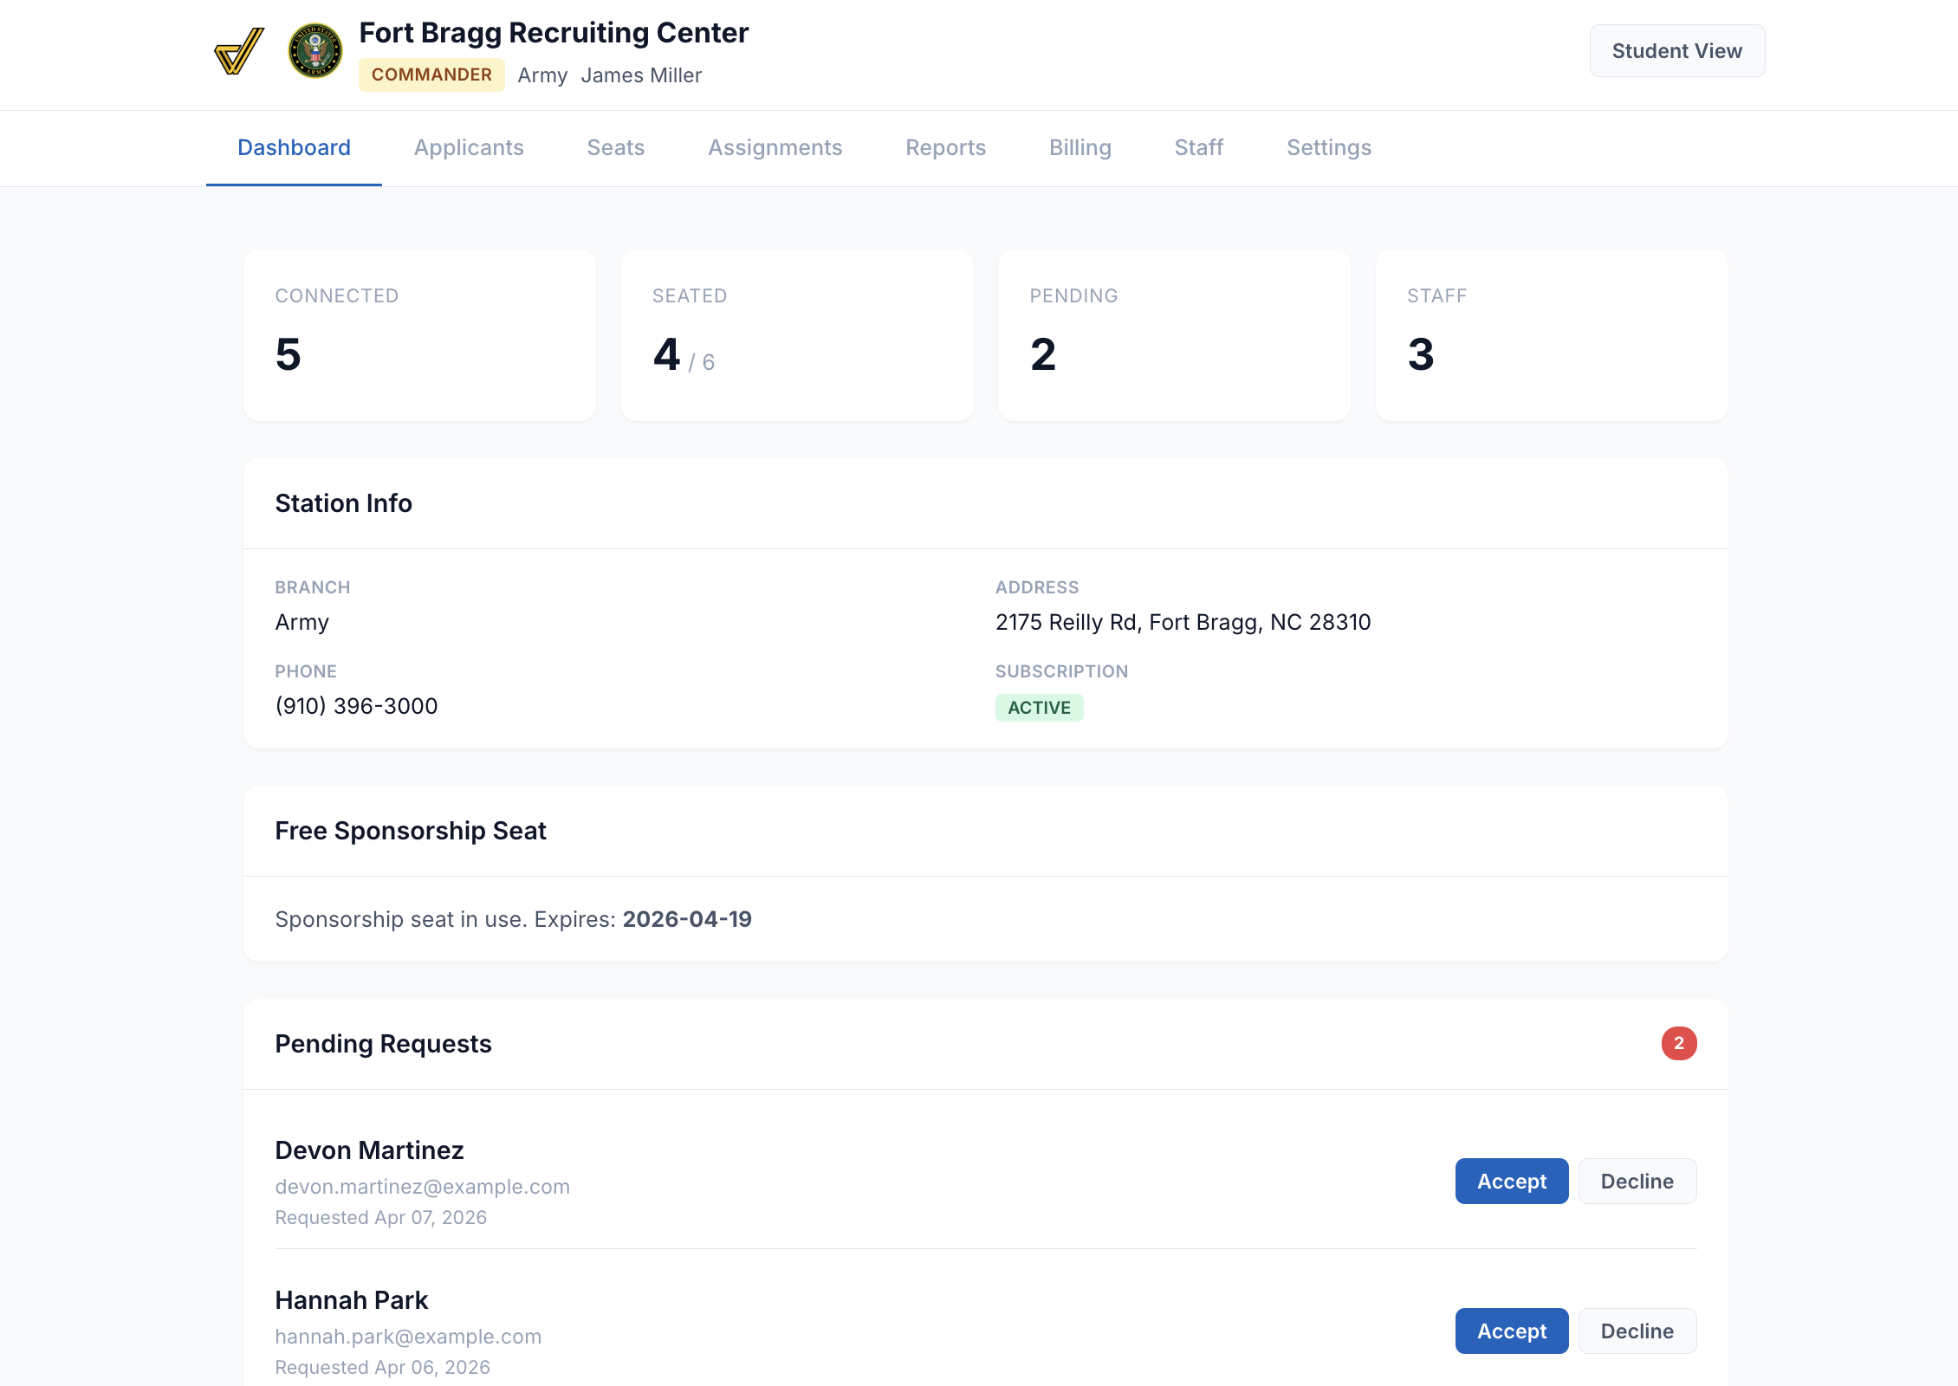Click hannah.park@example.com email address
Image resolution: width=1958 pixels, height=1386 pixels.
click(x=407, y=1336)
